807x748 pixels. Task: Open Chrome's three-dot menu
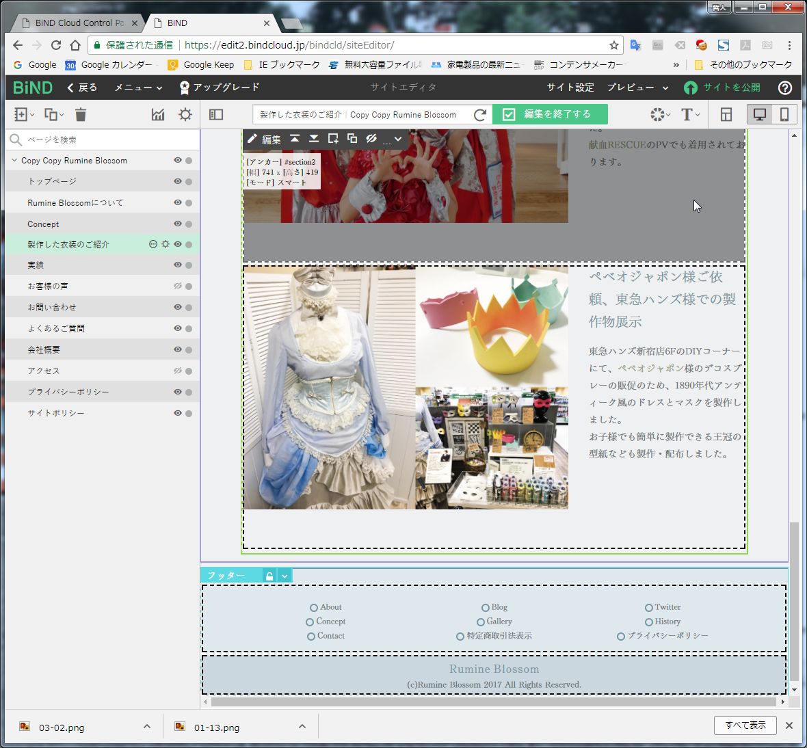(x=789, y=45)
